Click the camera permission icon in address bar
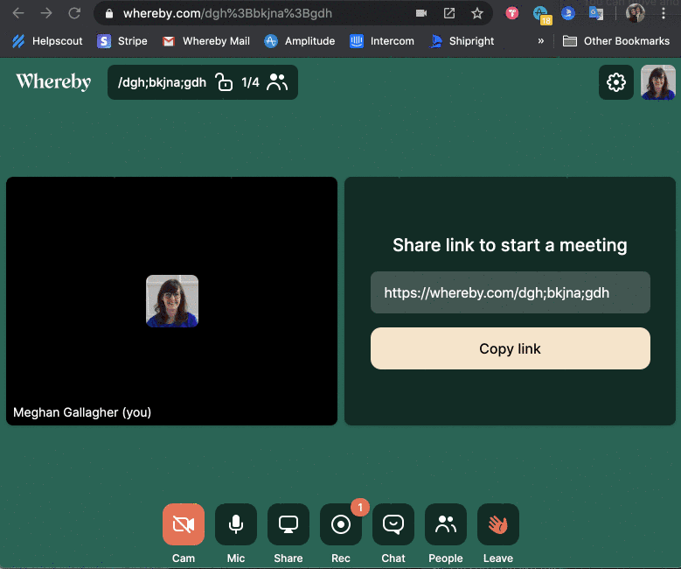 pos(421,13)
